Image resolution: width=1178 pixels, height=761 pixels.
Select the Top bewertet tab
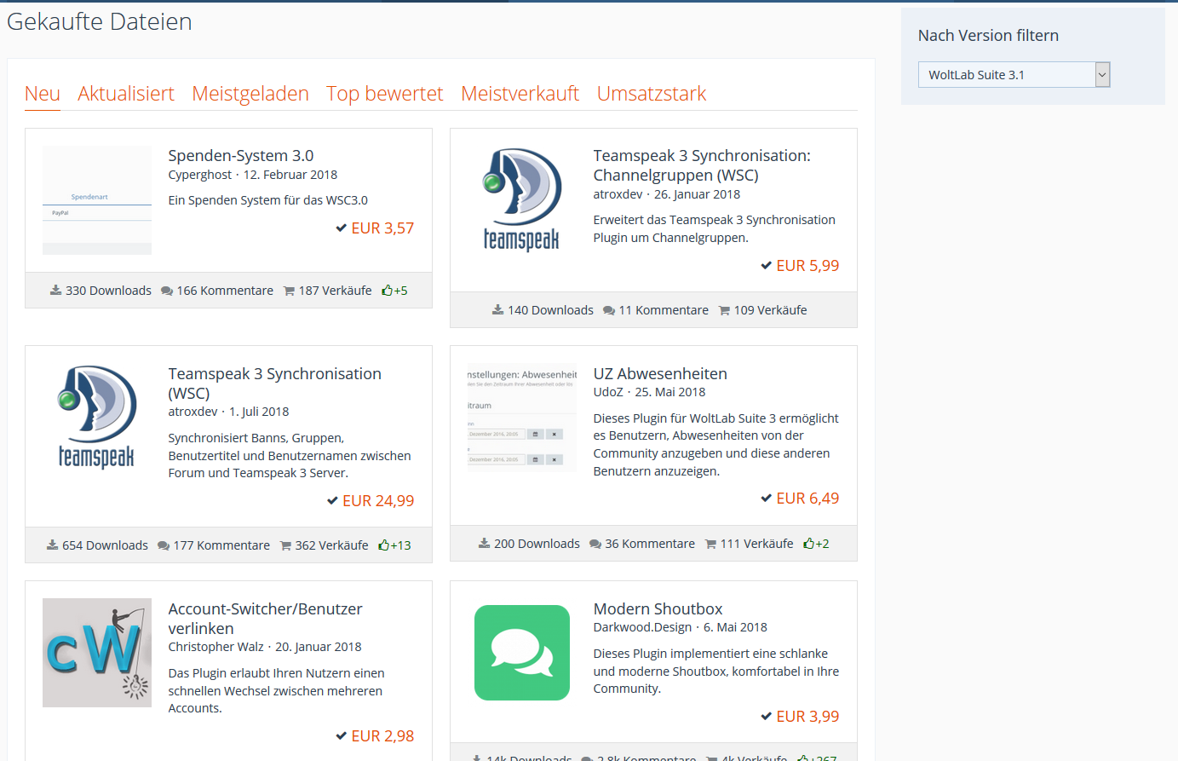385,94
